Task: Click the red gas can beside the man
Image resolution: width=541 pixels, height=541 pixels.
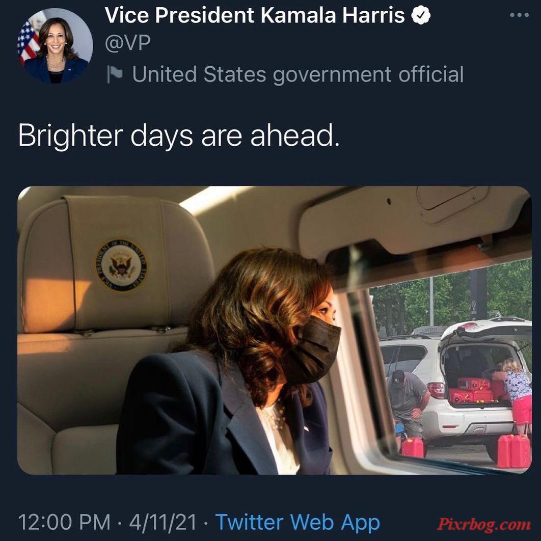Action: 413,447
